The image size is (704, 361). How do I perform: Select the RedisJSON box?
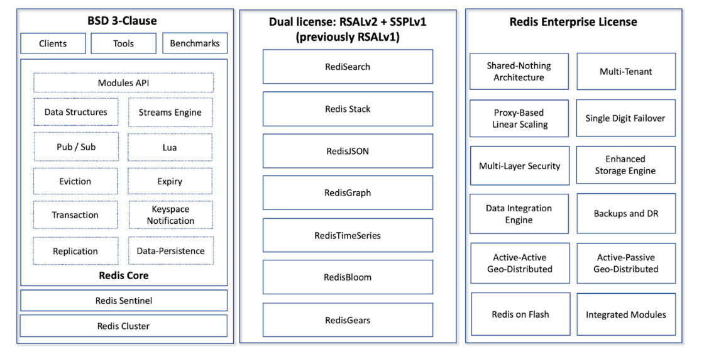click(348, 151)
